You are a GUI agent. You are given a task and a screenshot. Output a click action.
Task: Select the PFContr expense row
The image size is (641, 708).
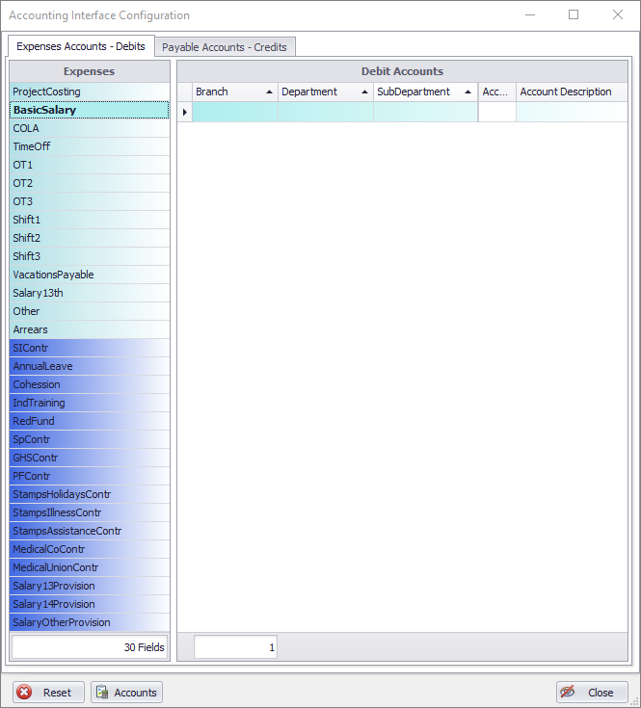pos(90,476)
